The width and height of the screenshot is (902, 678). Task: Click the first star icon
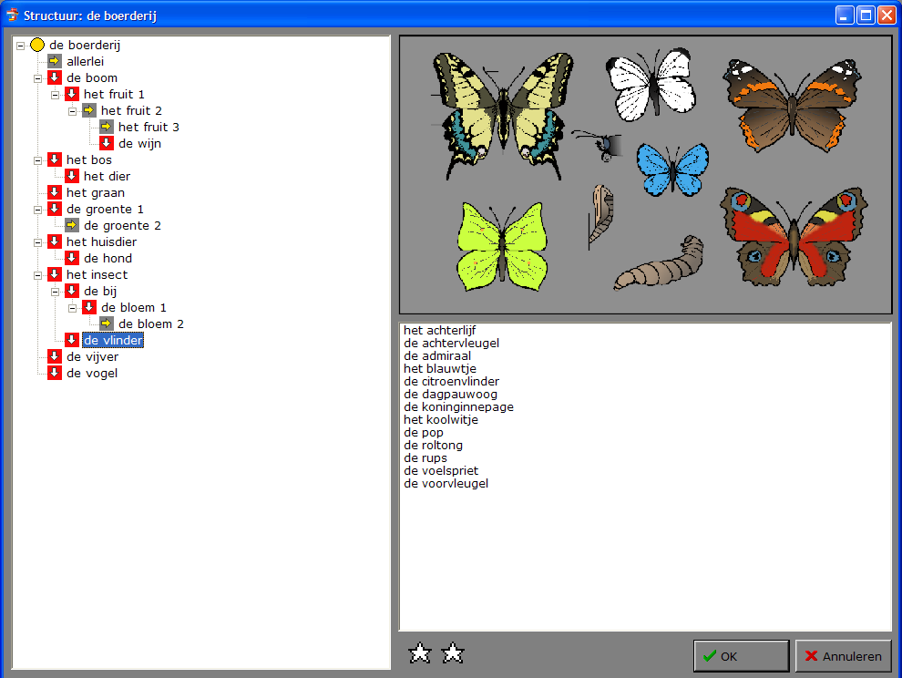(x=420, y=653)
